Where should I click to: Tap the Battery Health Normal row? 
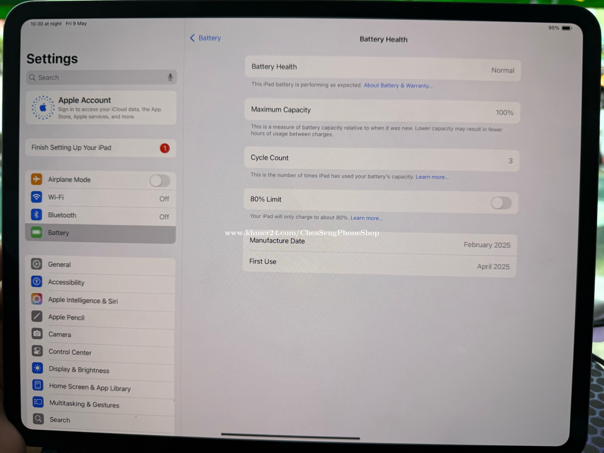[x=383, y=68]
